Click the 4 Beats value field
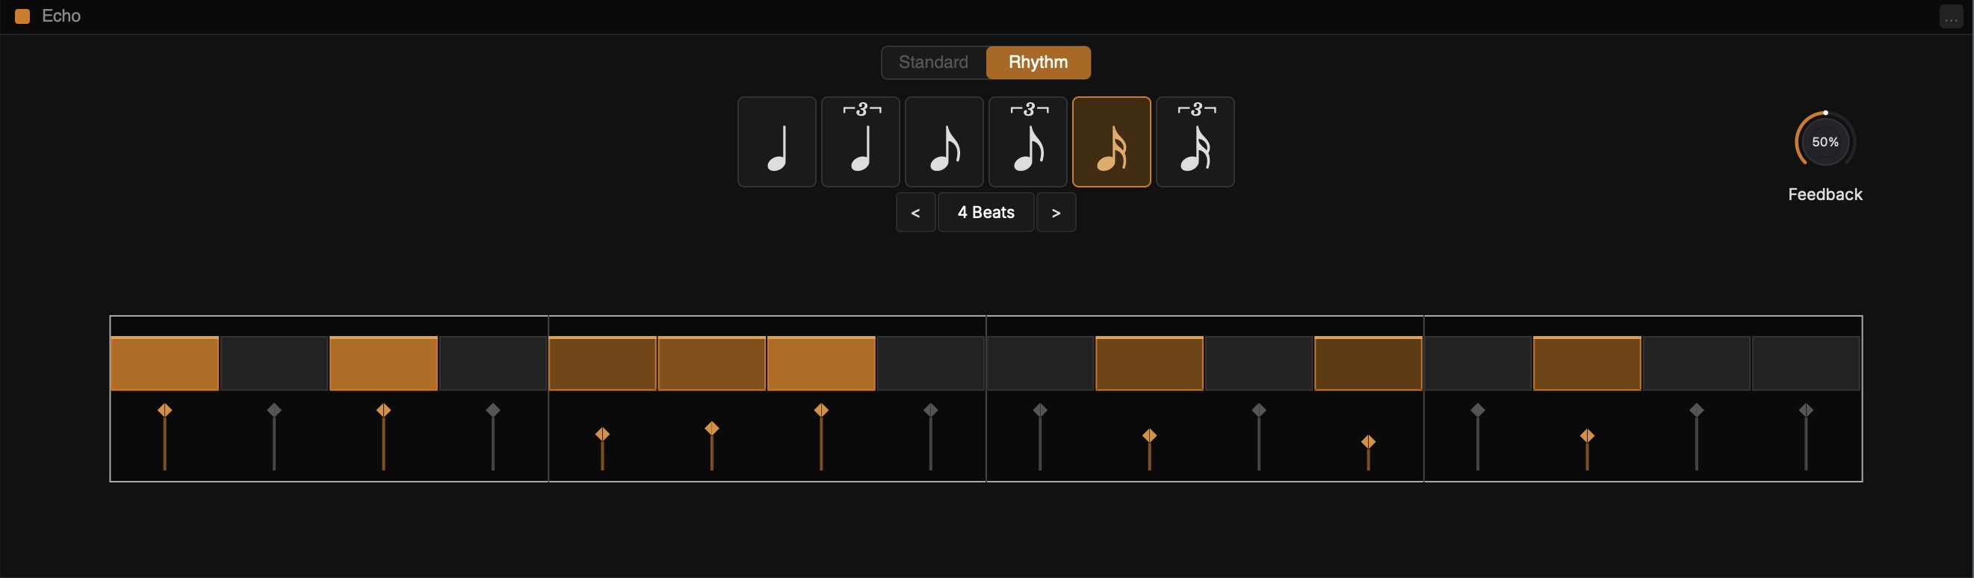 point(986,212)
